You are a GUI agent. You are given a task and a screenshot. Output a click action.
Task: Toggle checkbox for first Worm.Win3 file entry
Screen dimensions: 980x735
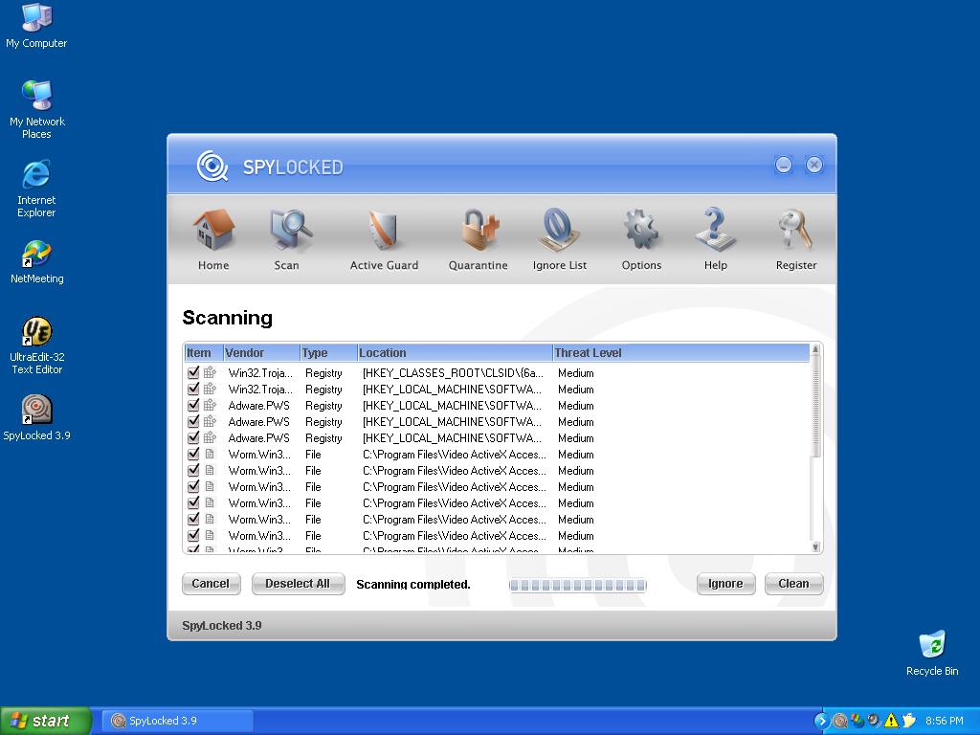coord(193,454)
